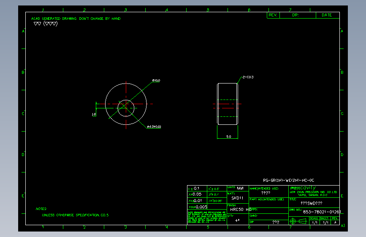Click the X ± 0.1 tolerance cell

(197, 189)
